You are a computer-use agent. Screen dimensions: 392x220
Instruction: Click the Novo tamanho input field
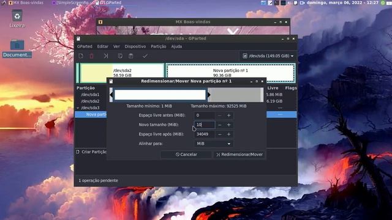(x=205, y=125)
